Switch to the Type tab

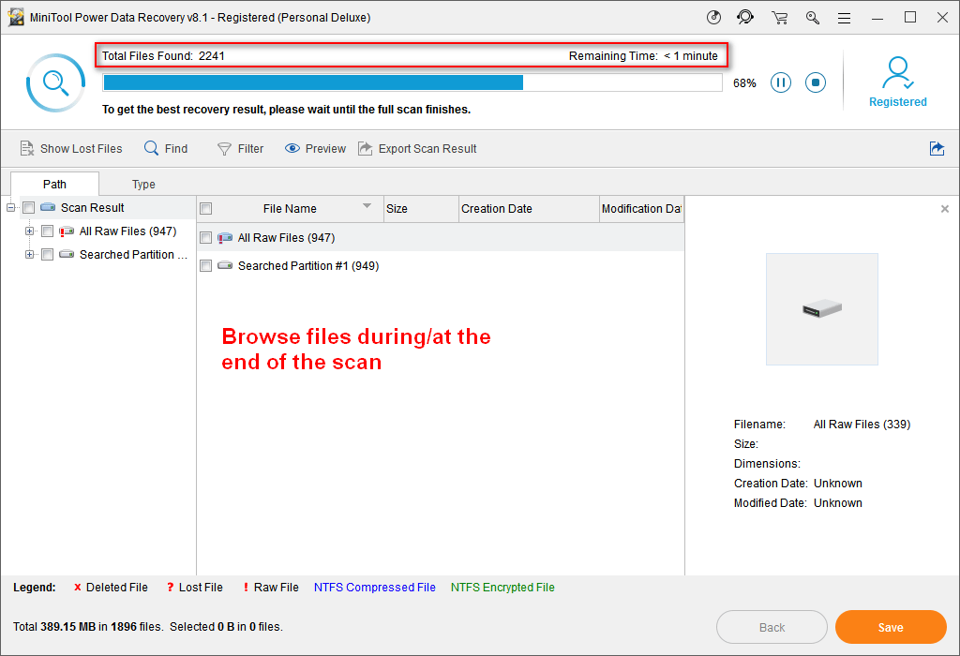(143, 185)
